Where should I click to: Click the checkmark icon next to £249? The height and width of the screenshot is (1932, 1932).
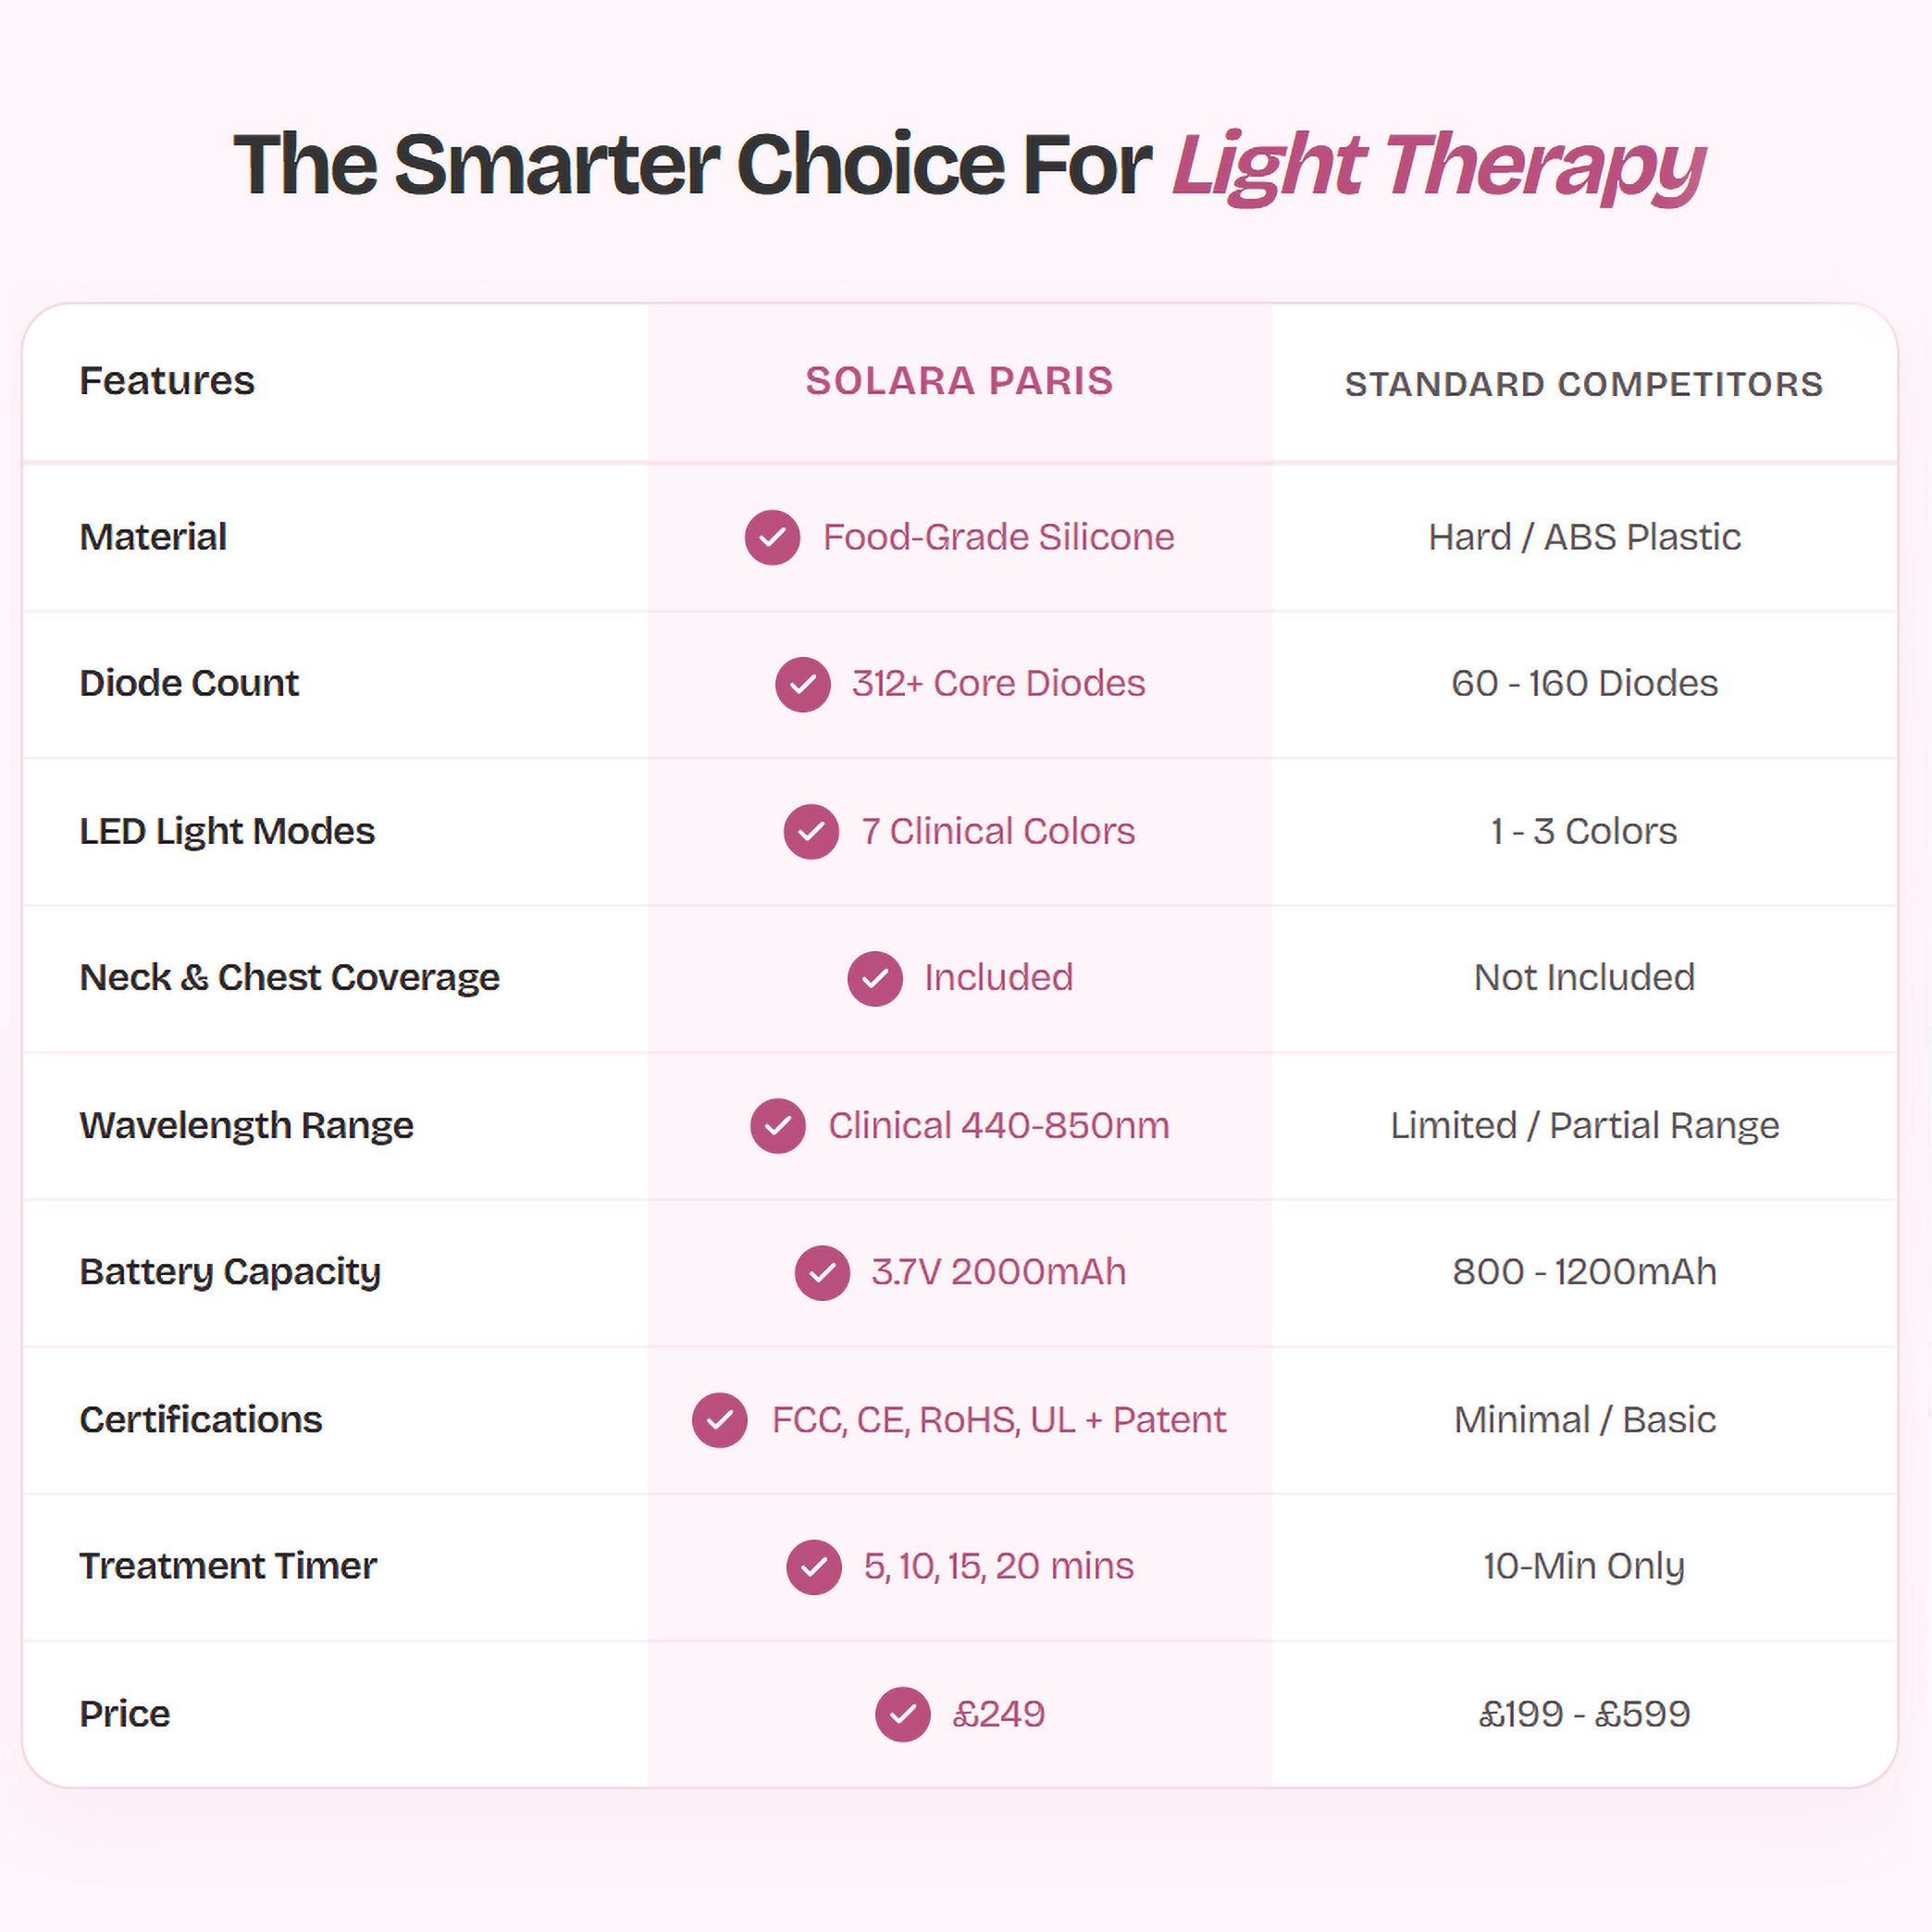coord(903,1715)
